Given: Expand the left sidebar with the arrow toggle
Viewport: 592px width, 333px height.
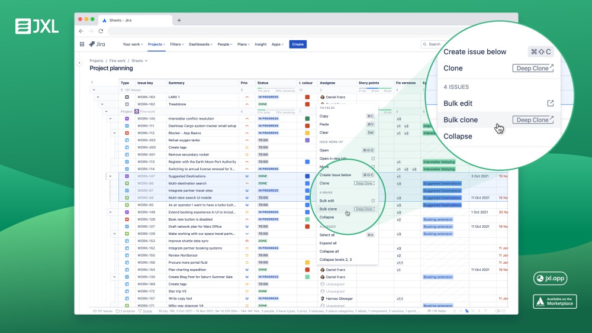Looking at the screenshot, I should 79,63.
